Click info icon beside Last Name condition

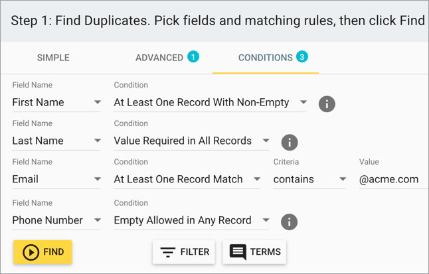pyautogui.click(x=290, y=142)
